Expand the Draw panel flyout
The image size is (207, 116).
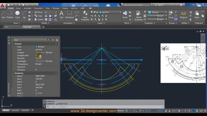pos(16,23)
